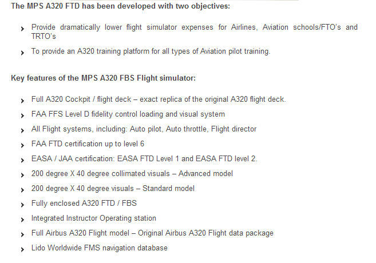
Task: Click the arrow bullet next to 'Advanced model' visuals line
Action: [x=22, y=175]
